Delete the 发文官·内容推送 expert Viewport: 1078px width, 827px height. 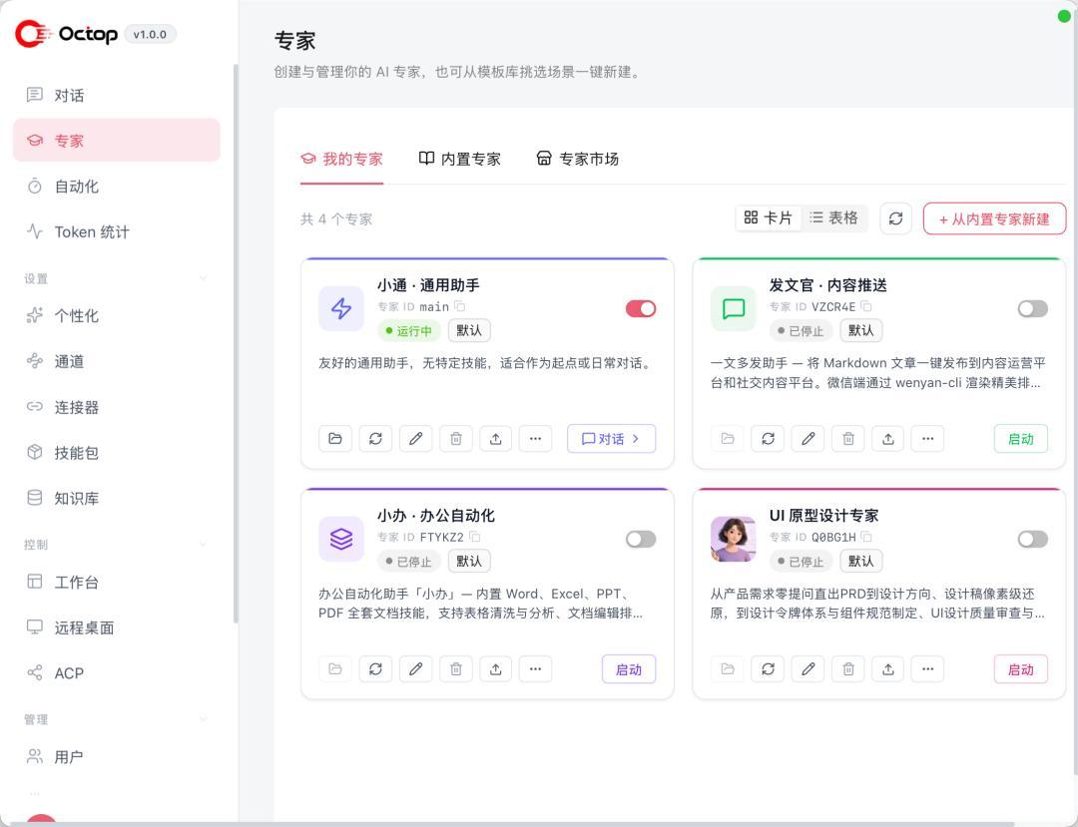[848, 438]
